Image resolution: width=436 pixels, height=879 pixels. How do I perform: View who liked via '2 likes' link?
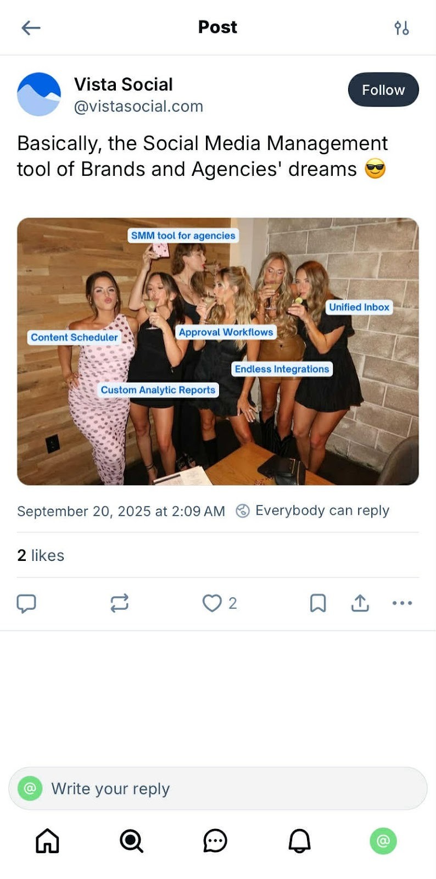[41, 555]
